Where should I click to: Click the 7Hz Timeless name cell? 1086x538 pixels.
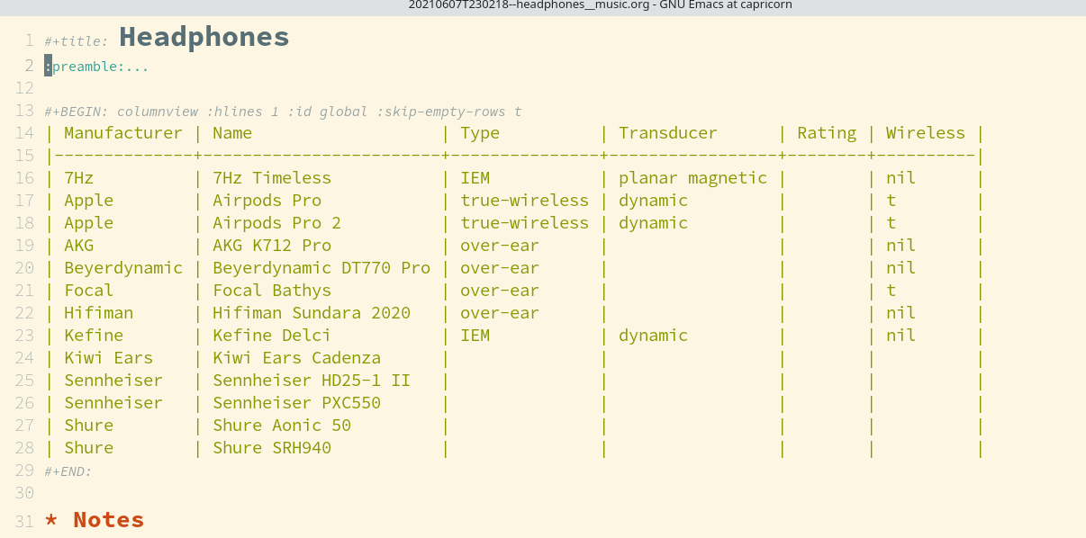272,178
